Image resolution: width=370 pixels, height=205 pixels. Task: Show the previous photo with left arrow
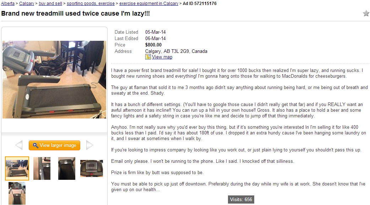[19, 145]
